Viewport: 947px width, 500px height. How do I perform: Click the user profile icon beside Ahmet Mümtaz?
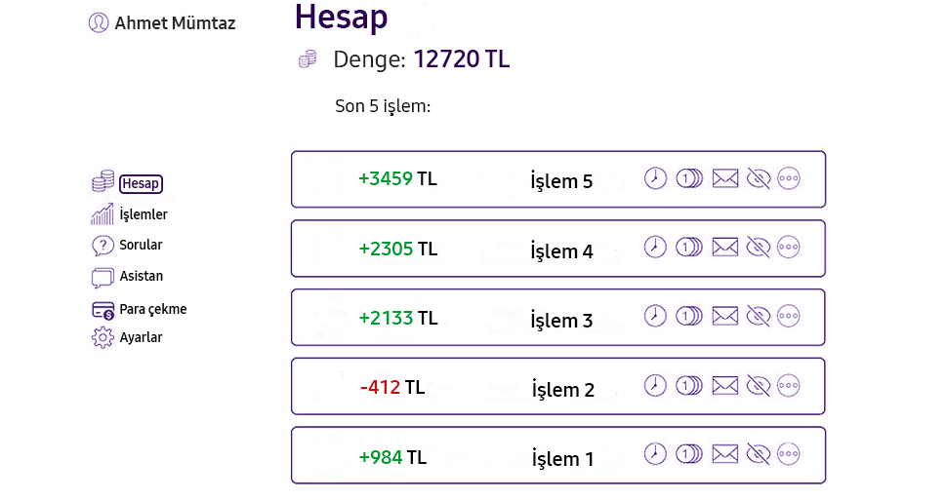99,23
